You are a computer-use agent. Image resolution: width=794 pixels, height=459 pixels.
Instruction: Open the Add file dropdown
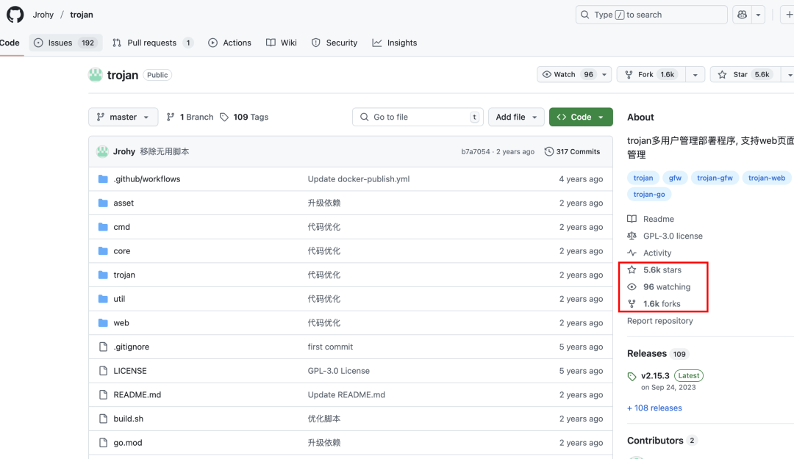pos(516,117)
